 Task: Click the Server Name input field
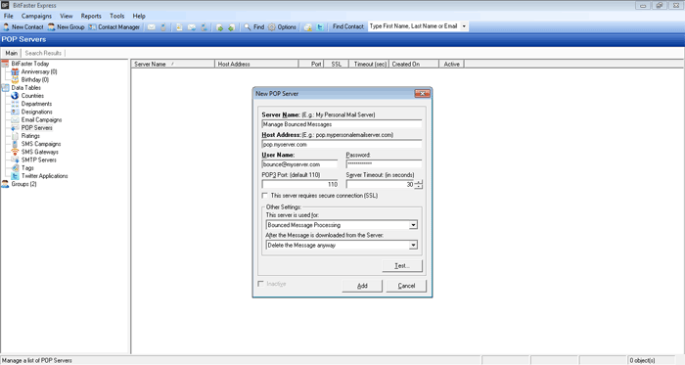(x=342, y=124)
